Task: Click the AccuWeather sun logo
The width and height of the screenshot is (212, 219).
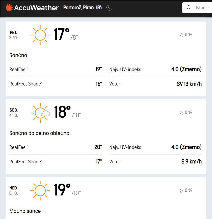Action: pos(9,8)
